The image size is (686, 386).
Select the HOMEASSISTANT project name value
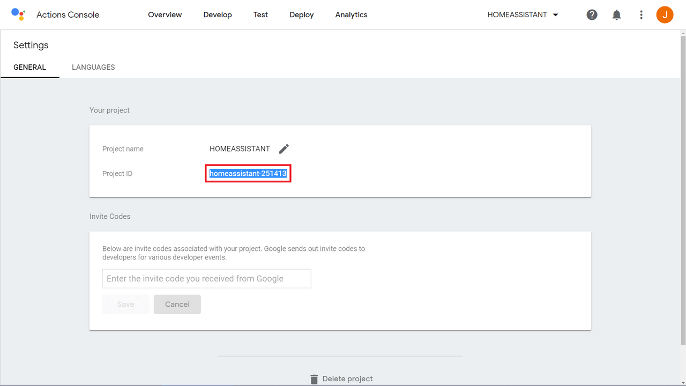tap(240, 149)
